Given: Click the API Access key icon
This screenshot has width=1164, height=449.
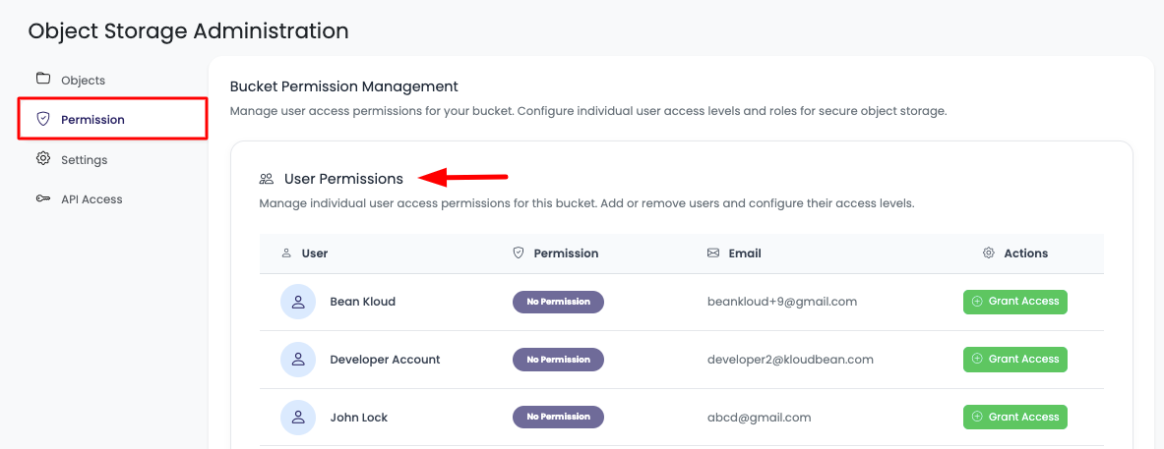Looking at the screenshot, I should (x=43, y=198).
